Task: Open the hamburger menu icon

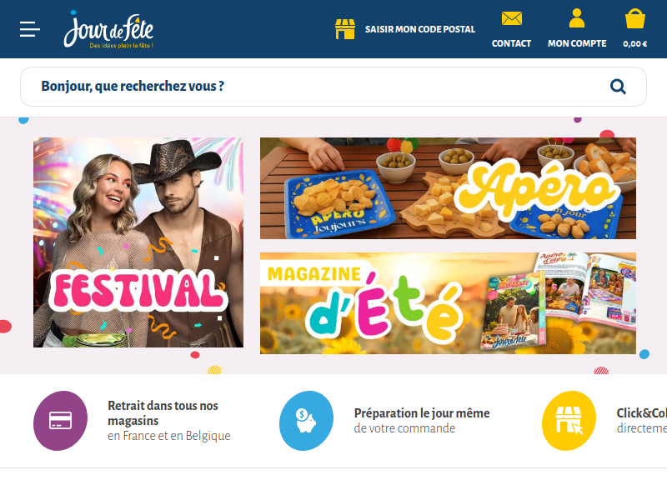Action: (30, 29)
